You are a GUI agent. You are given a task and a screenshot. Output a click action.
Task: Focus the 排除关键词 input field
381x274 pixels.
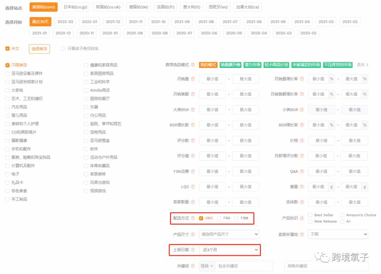[x=326, y=266]
